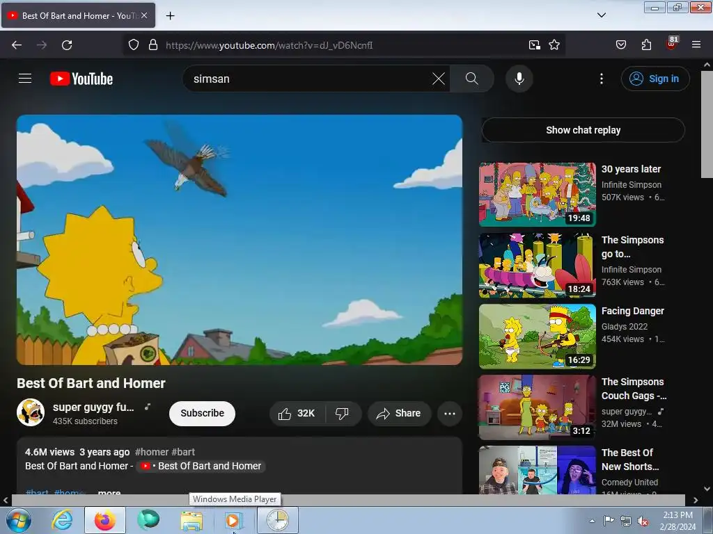Viewport: 713px width, 534px height.
Task: Start voice search with the microphone icon
Action: pos(519,79)
